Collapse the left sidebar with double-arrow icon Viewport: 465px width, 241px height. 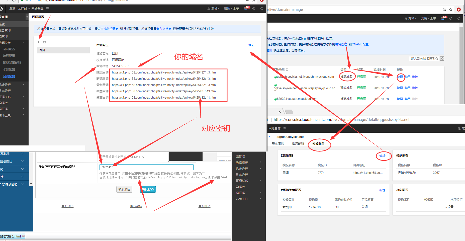(x=27, y=17)
